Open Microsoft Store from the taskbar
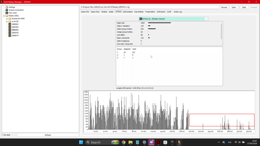Screen dimensions: 260x146 165,142
